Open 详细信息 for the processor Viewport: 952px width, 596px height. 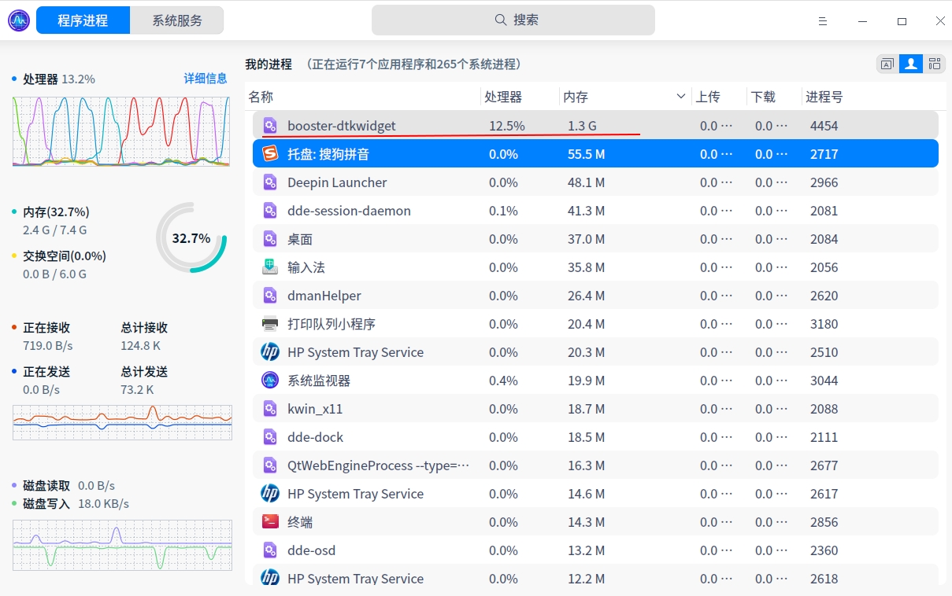click(x=206, y=79)
